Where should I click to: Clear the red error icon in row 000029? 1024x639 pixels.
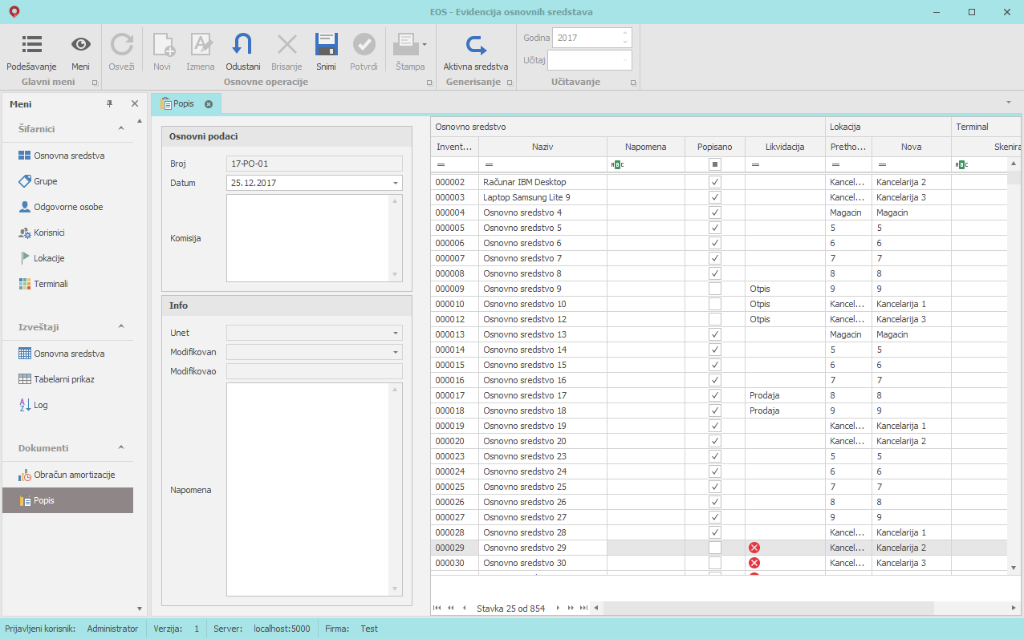[x=754, y=548]
